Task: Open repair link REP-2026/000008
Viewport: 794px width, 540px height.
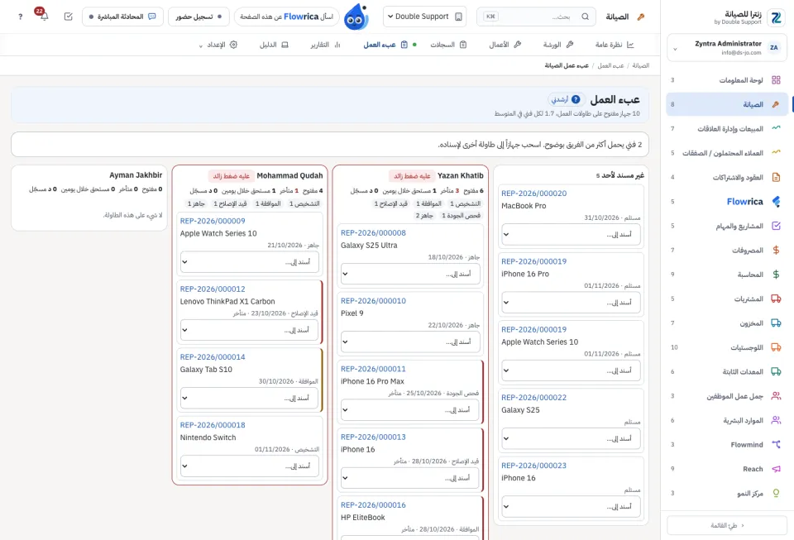Action: [x=373, y=233]
